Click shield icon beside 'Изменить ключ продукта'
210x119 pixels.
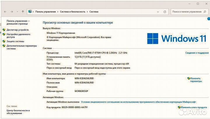coord(179,107)
